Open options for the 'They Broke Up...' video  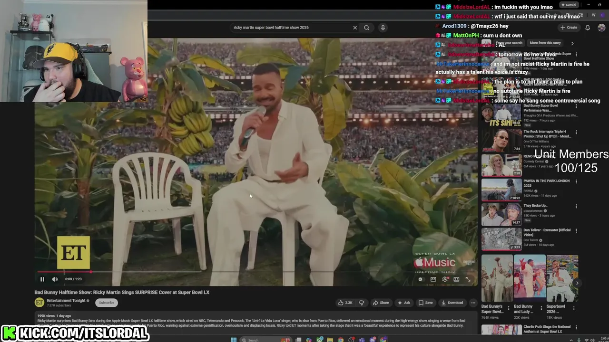(x=576, y=206)
